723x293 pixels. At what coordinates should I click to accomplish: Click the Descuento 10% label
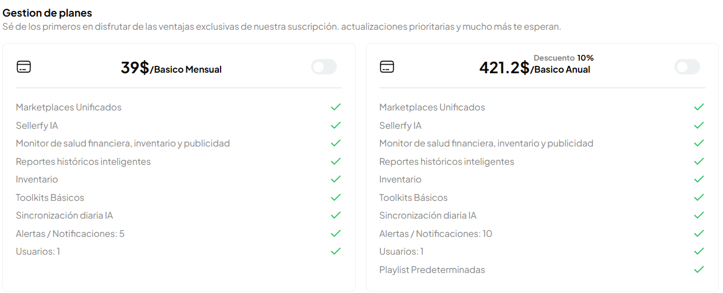click(x=564, y=58)
